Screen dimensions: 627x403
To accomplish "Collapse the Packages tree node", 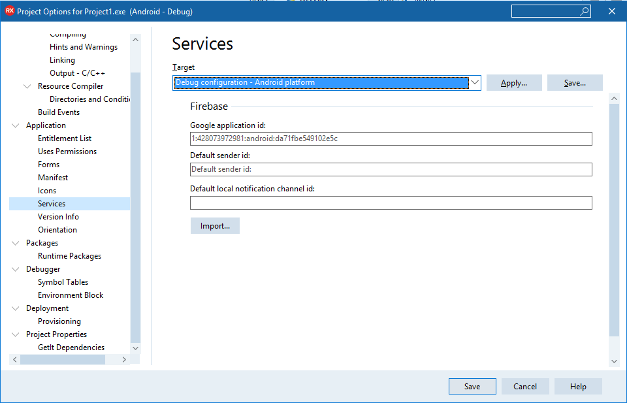I will 16,243.
